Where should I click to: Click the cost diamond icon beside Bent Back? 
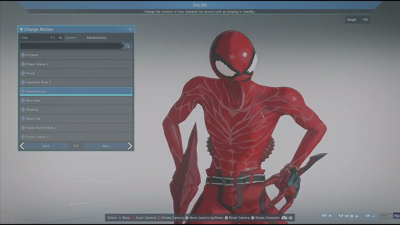click(x=23, y=100)
